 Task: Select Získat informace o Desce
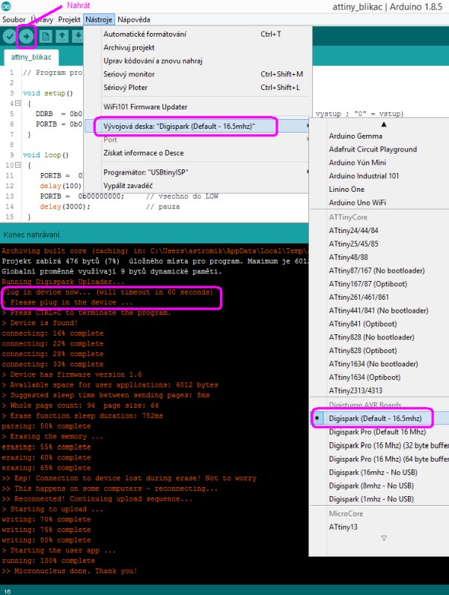[x=197, y=153]
